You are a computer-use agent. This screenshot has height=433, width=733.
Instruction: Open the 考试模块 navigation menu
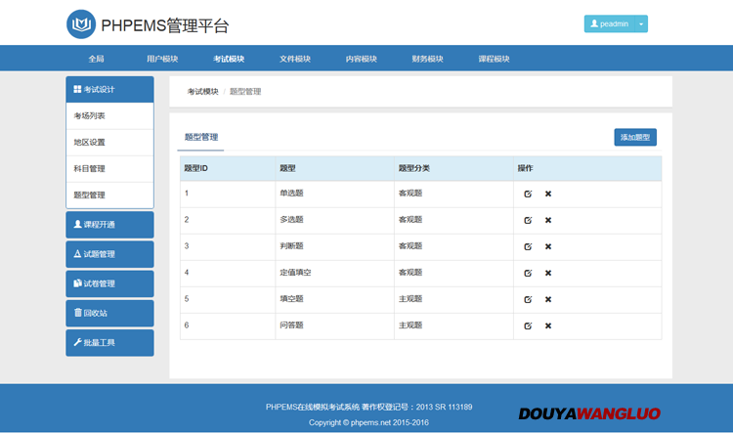click(x=229, y=59)
